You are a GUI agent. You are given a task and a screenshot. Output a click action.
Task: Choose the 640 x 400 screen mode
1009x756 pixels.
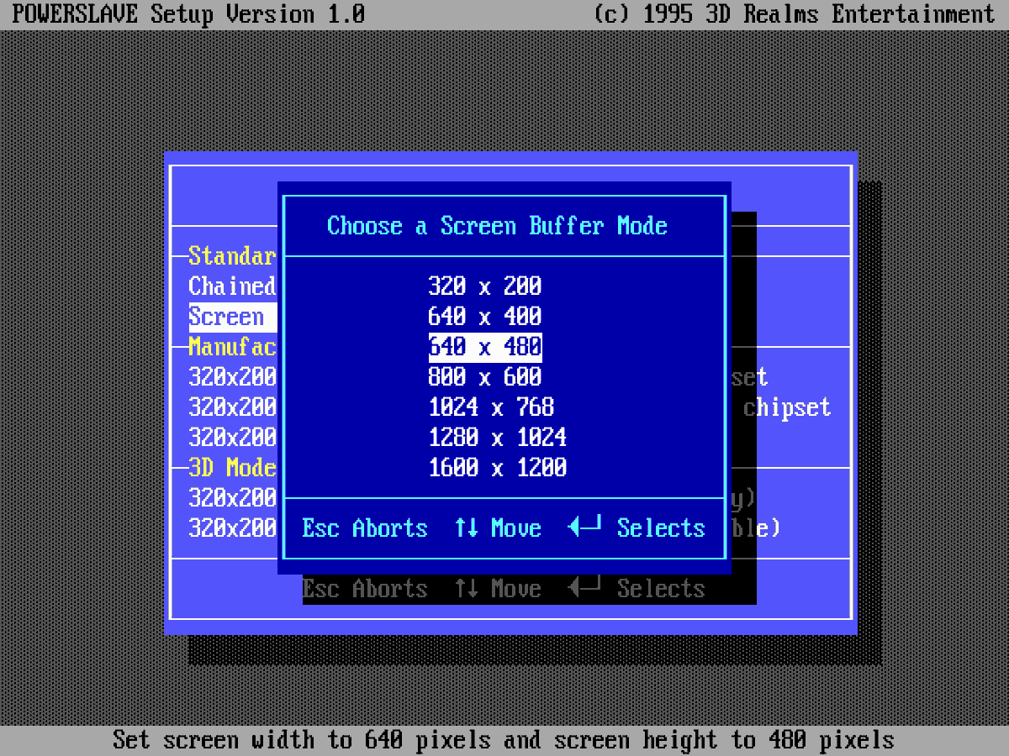485,317
